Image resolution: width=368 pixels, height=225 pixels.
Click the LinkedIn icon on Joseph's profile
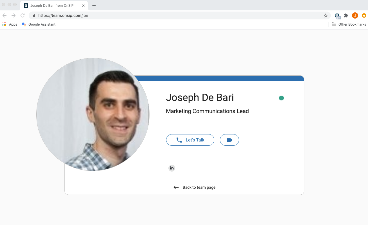click(172, 168)
